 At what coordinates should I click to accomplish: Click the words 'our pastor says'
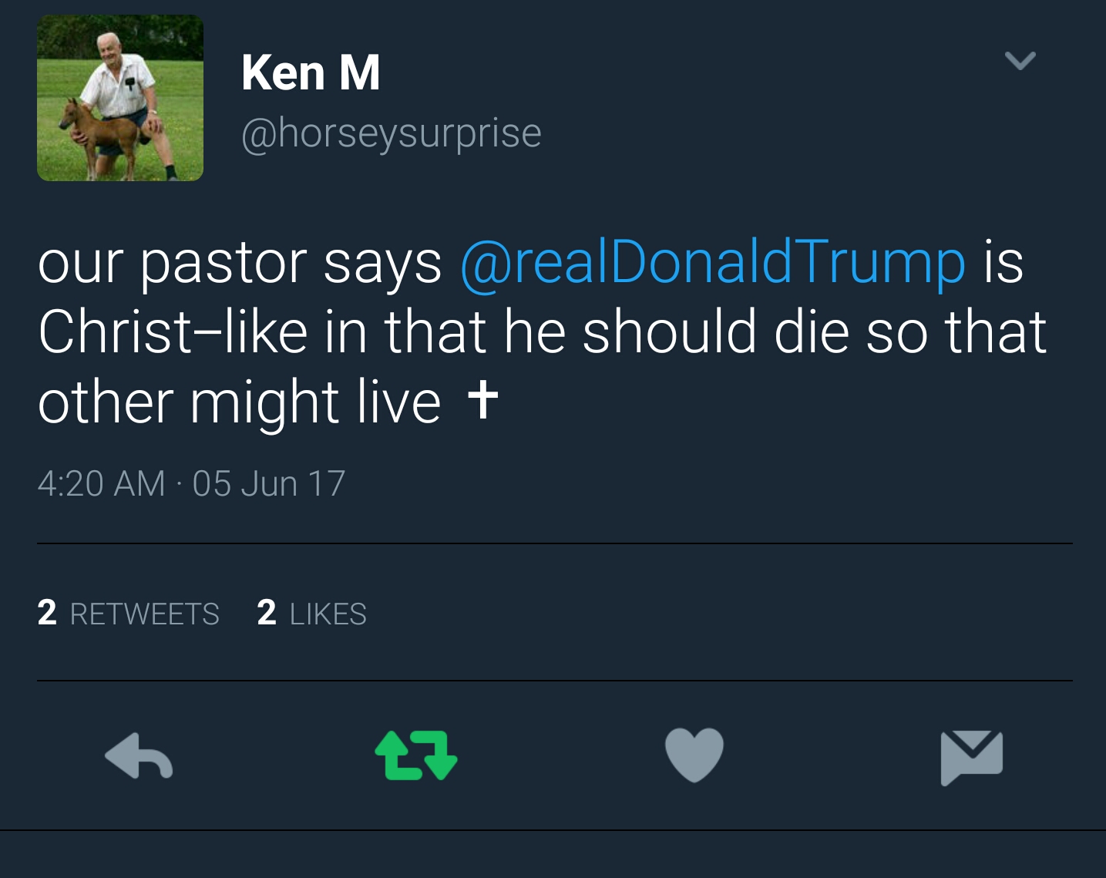(x=239, y=262)
